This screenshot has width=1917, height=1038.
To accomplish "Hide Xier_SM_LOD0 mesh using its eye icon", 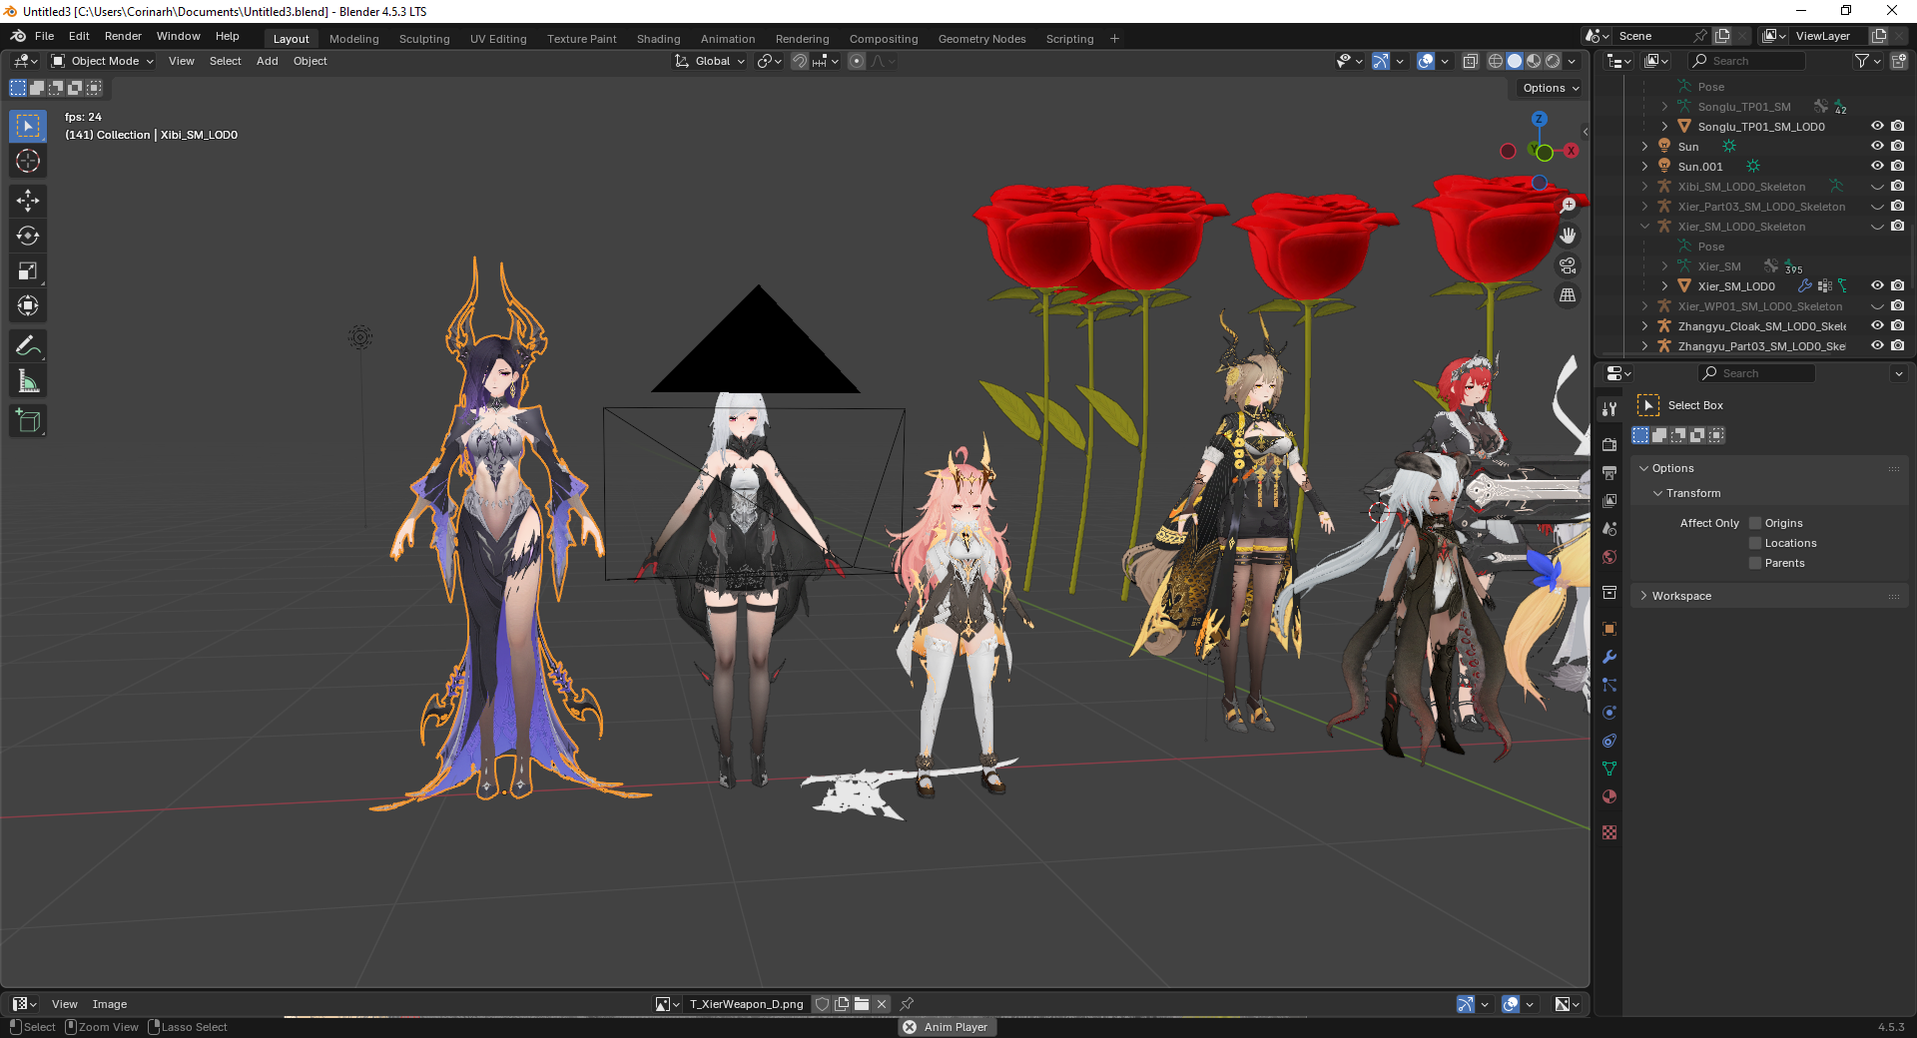I will (x=1877, y=286).
